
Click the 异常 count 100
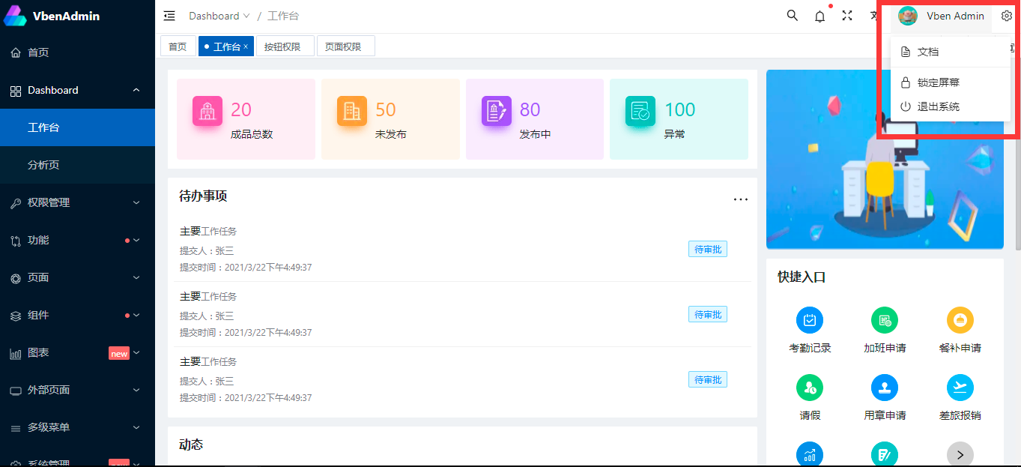pyautogui.click(x=680, y=109)
